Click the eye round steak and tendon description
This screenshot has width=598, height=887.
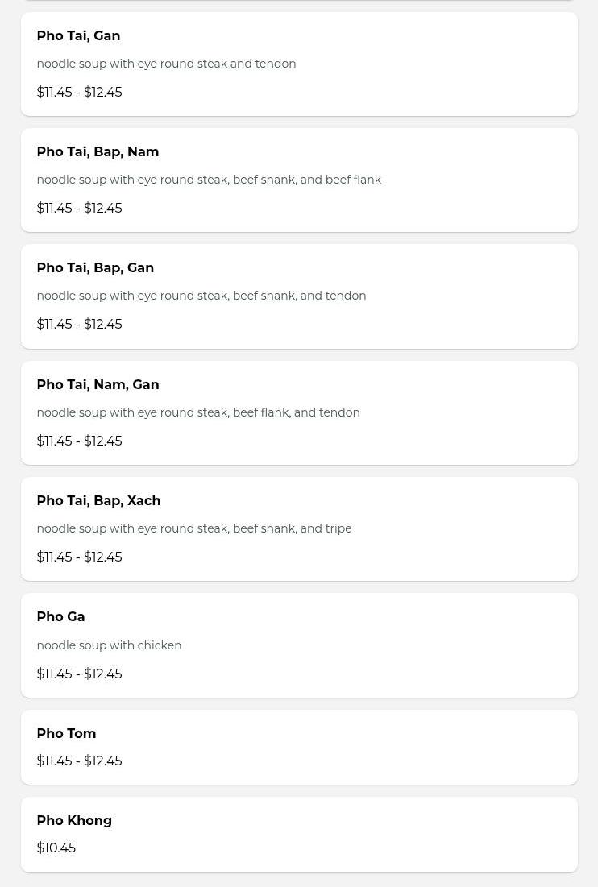click(x=166, y=64)
